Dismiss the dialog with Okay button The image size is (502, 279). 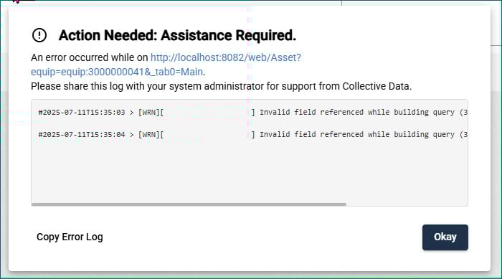click(445, 237)
